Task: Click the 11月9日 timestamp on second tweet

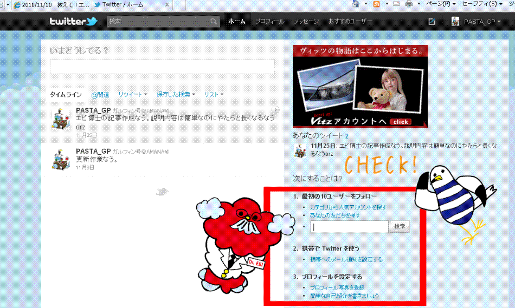Action: (x=85, y=168)
